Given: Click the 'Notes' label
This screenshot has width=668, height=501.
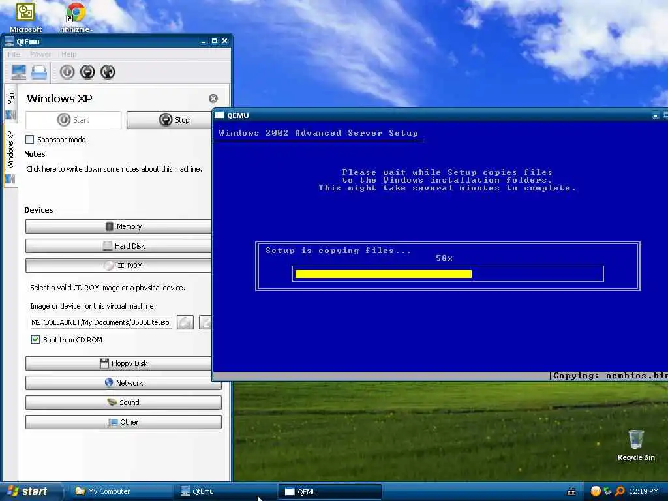Looking at the screenshot, I should point(35,154).
